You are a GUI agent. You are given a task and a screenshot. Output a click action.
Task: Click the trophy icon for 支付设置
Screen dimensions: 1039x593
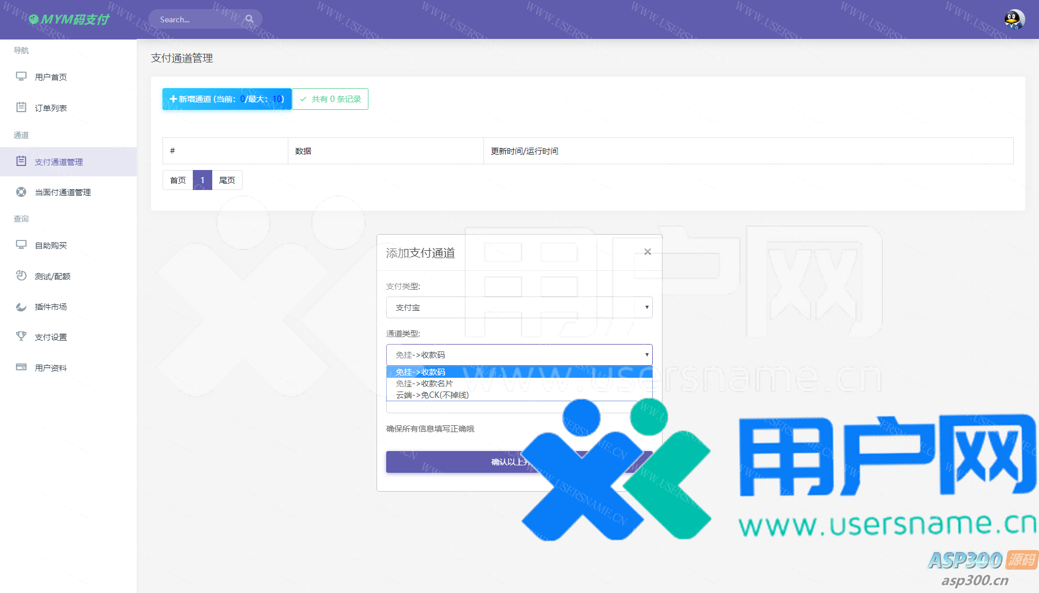[x=21, y=337]
